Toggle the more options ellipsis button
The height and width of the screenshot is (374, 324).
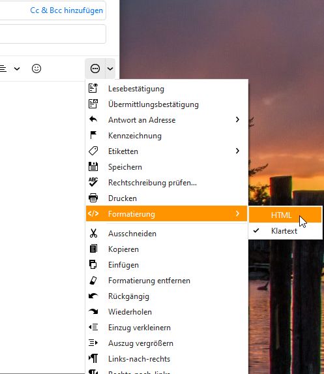point(95,69)
